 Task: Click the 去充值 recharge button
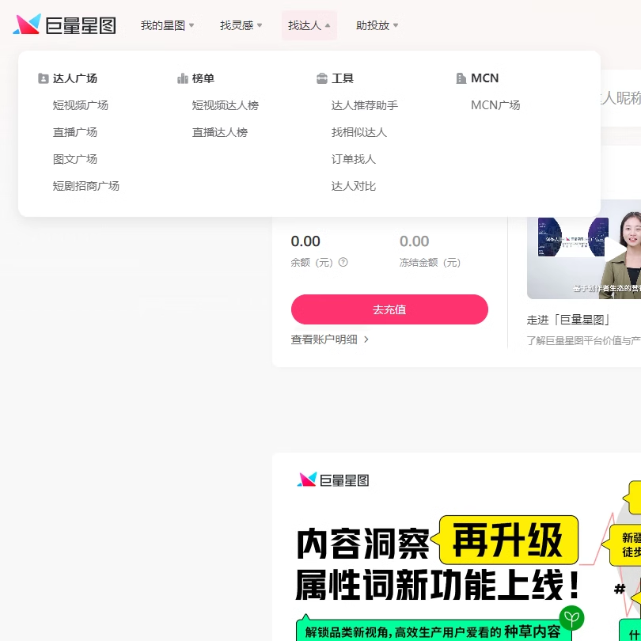pos(389,309)
